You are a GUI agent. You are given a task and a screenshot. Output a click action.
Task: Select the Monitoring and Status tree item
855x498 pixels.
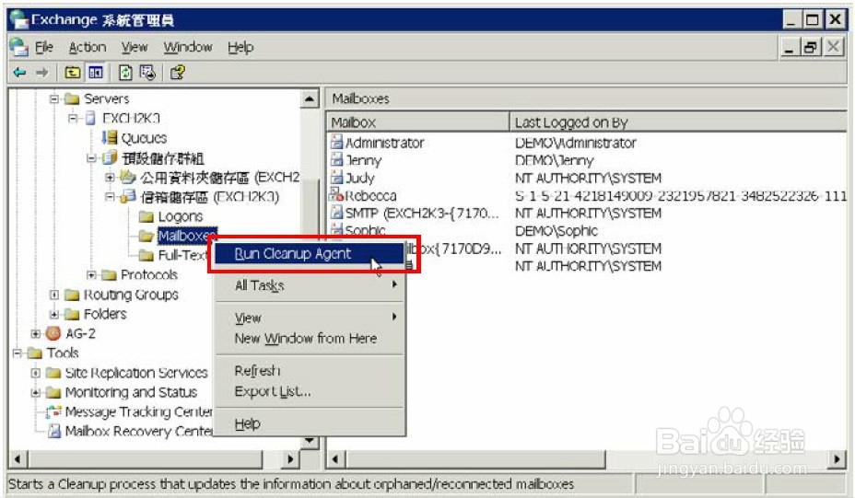(131, 392)
